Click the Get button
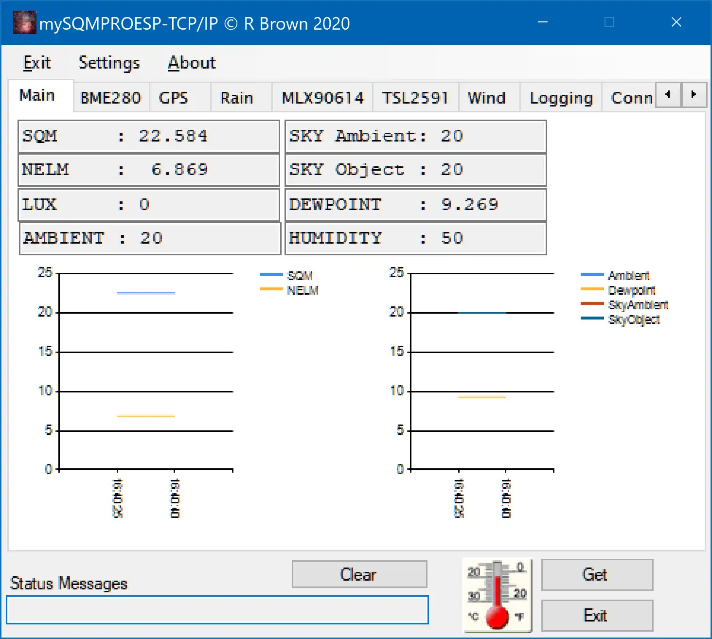Screen dimensions: 712x639 click(x=597, y=575)
